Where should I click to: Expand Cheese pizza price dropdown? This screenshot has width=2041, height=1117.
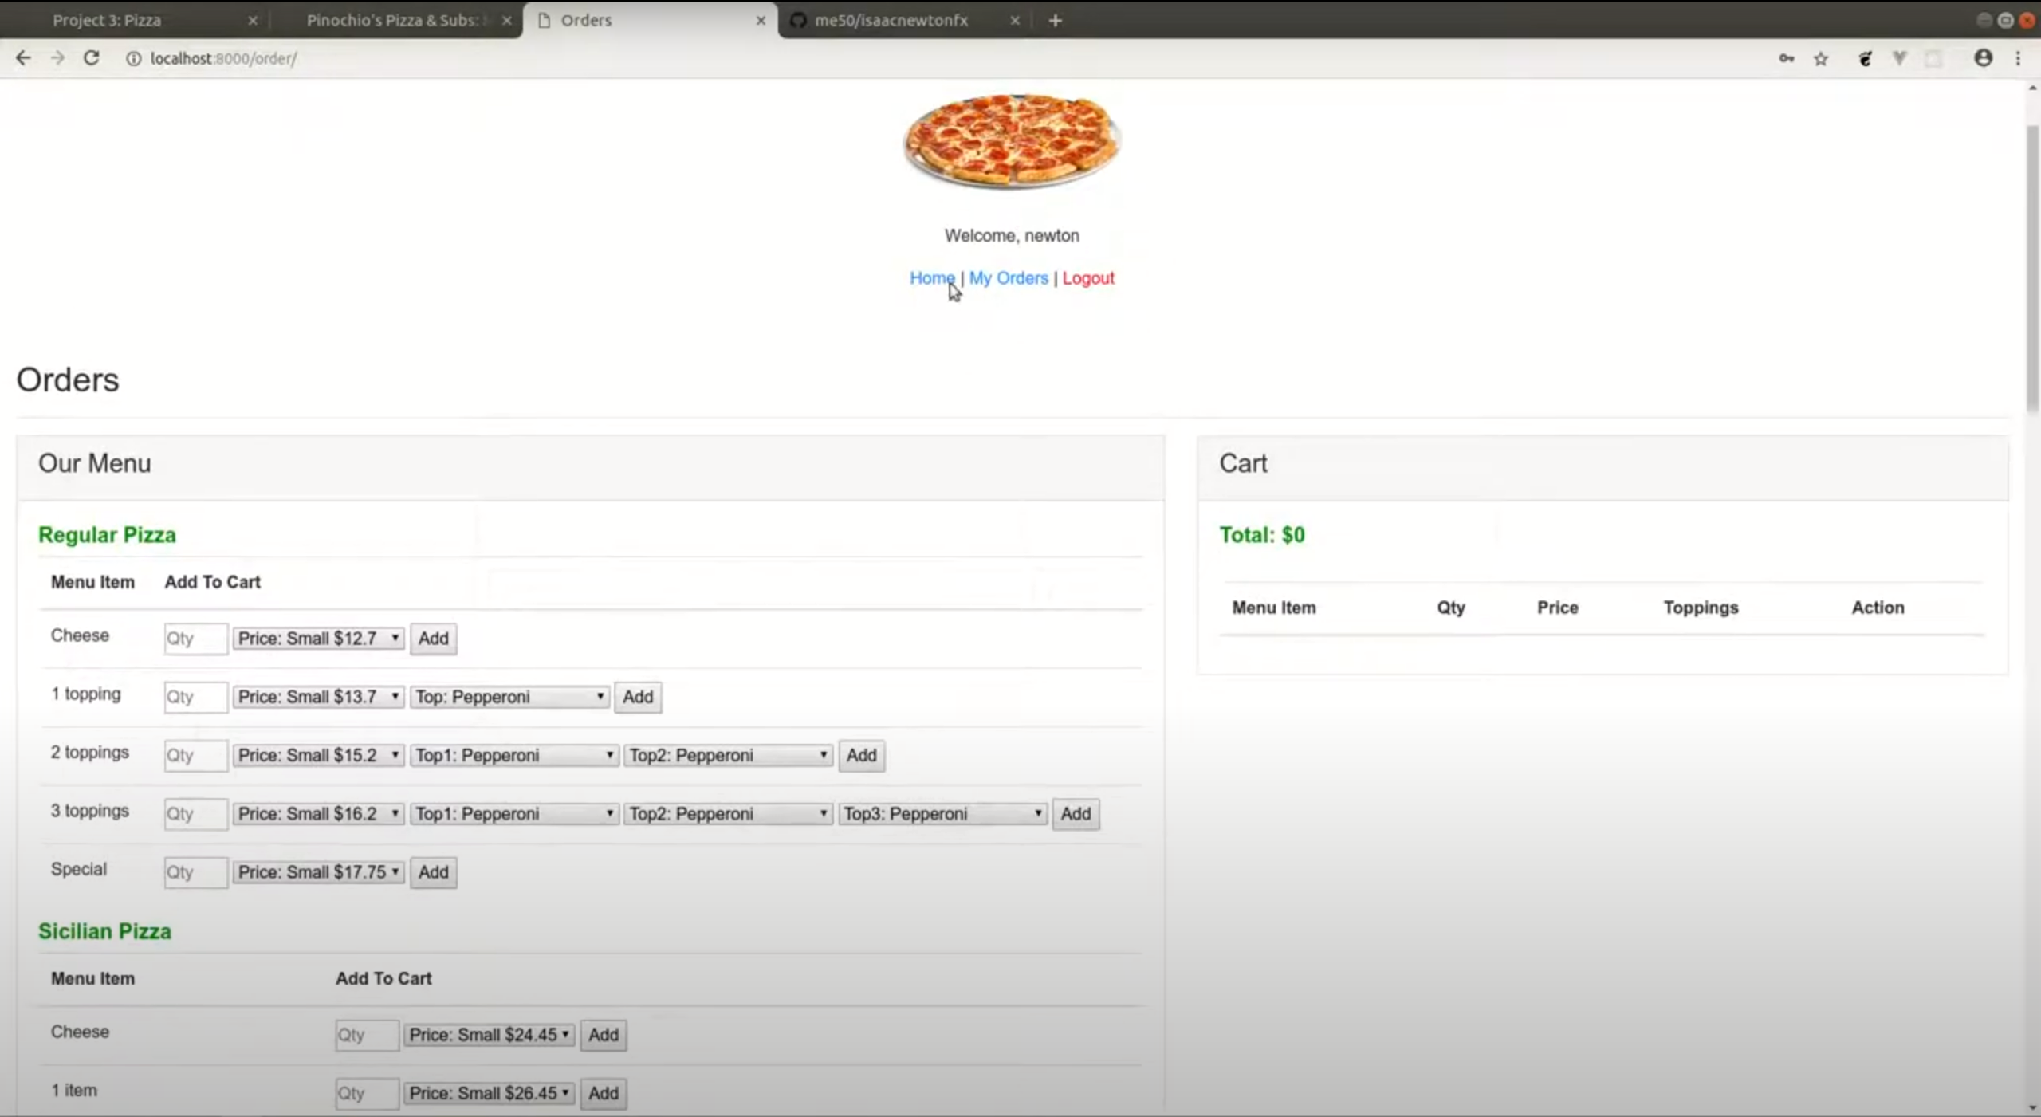coord(318,639)
